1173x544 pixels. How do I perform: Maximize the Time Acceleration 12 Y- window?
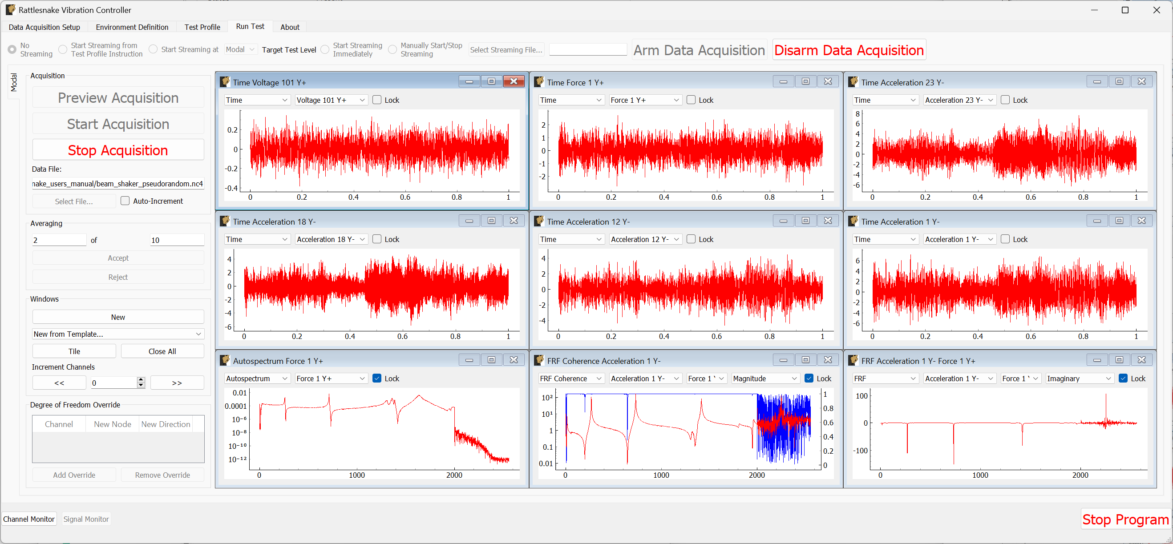pyautogui.click(x=805, y=220)
